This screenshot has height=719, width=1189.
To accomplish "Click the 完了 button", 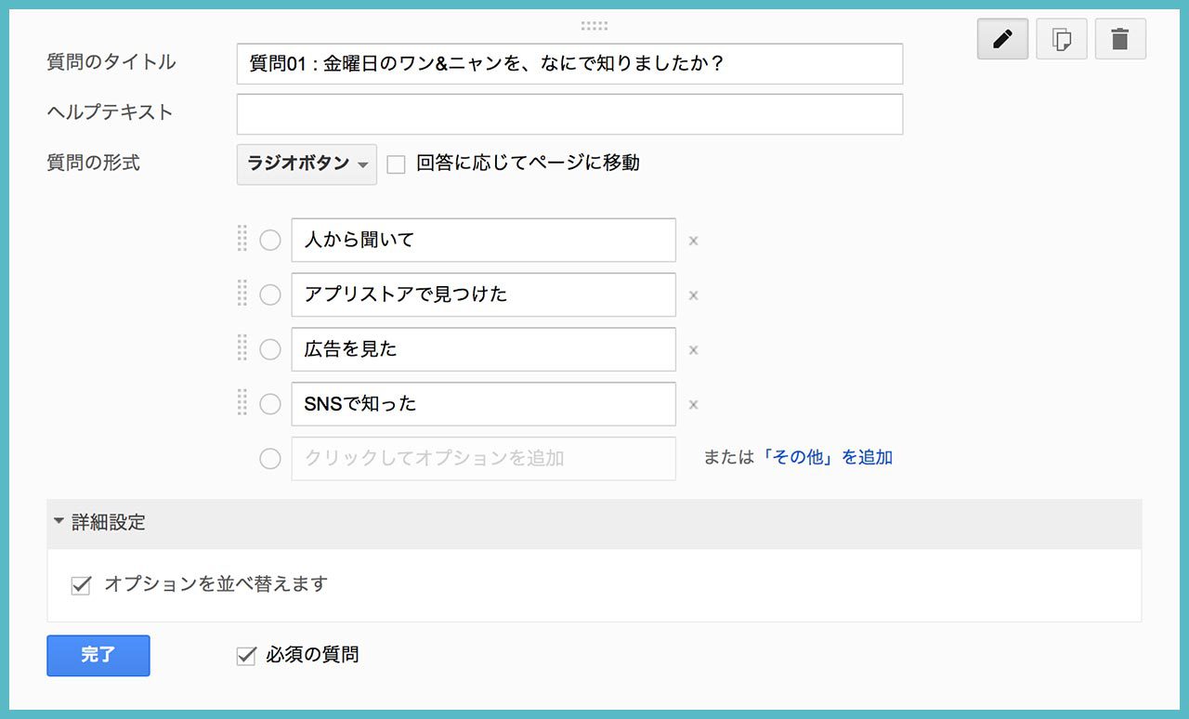I will (x=98, y=656).
